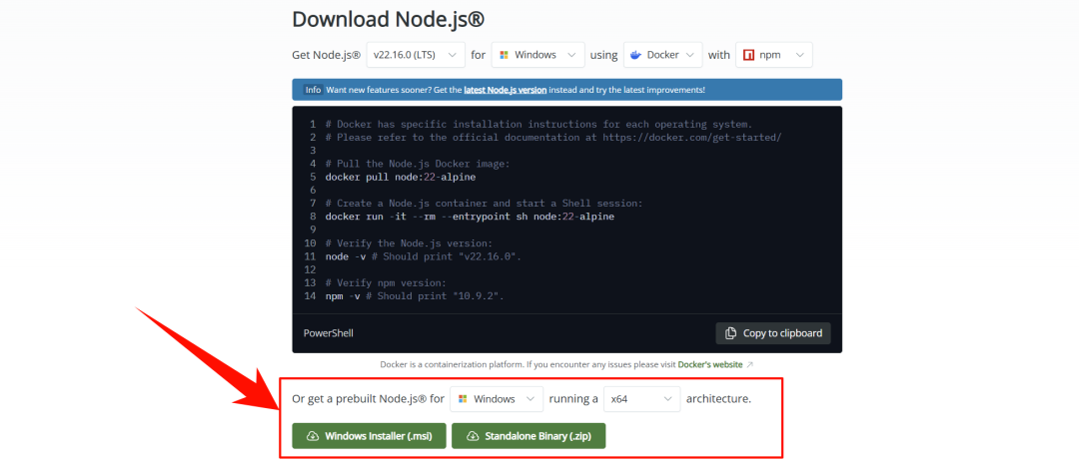
Task: Open the prebuilt Windows OS dropdown
Action: (497, 399)
